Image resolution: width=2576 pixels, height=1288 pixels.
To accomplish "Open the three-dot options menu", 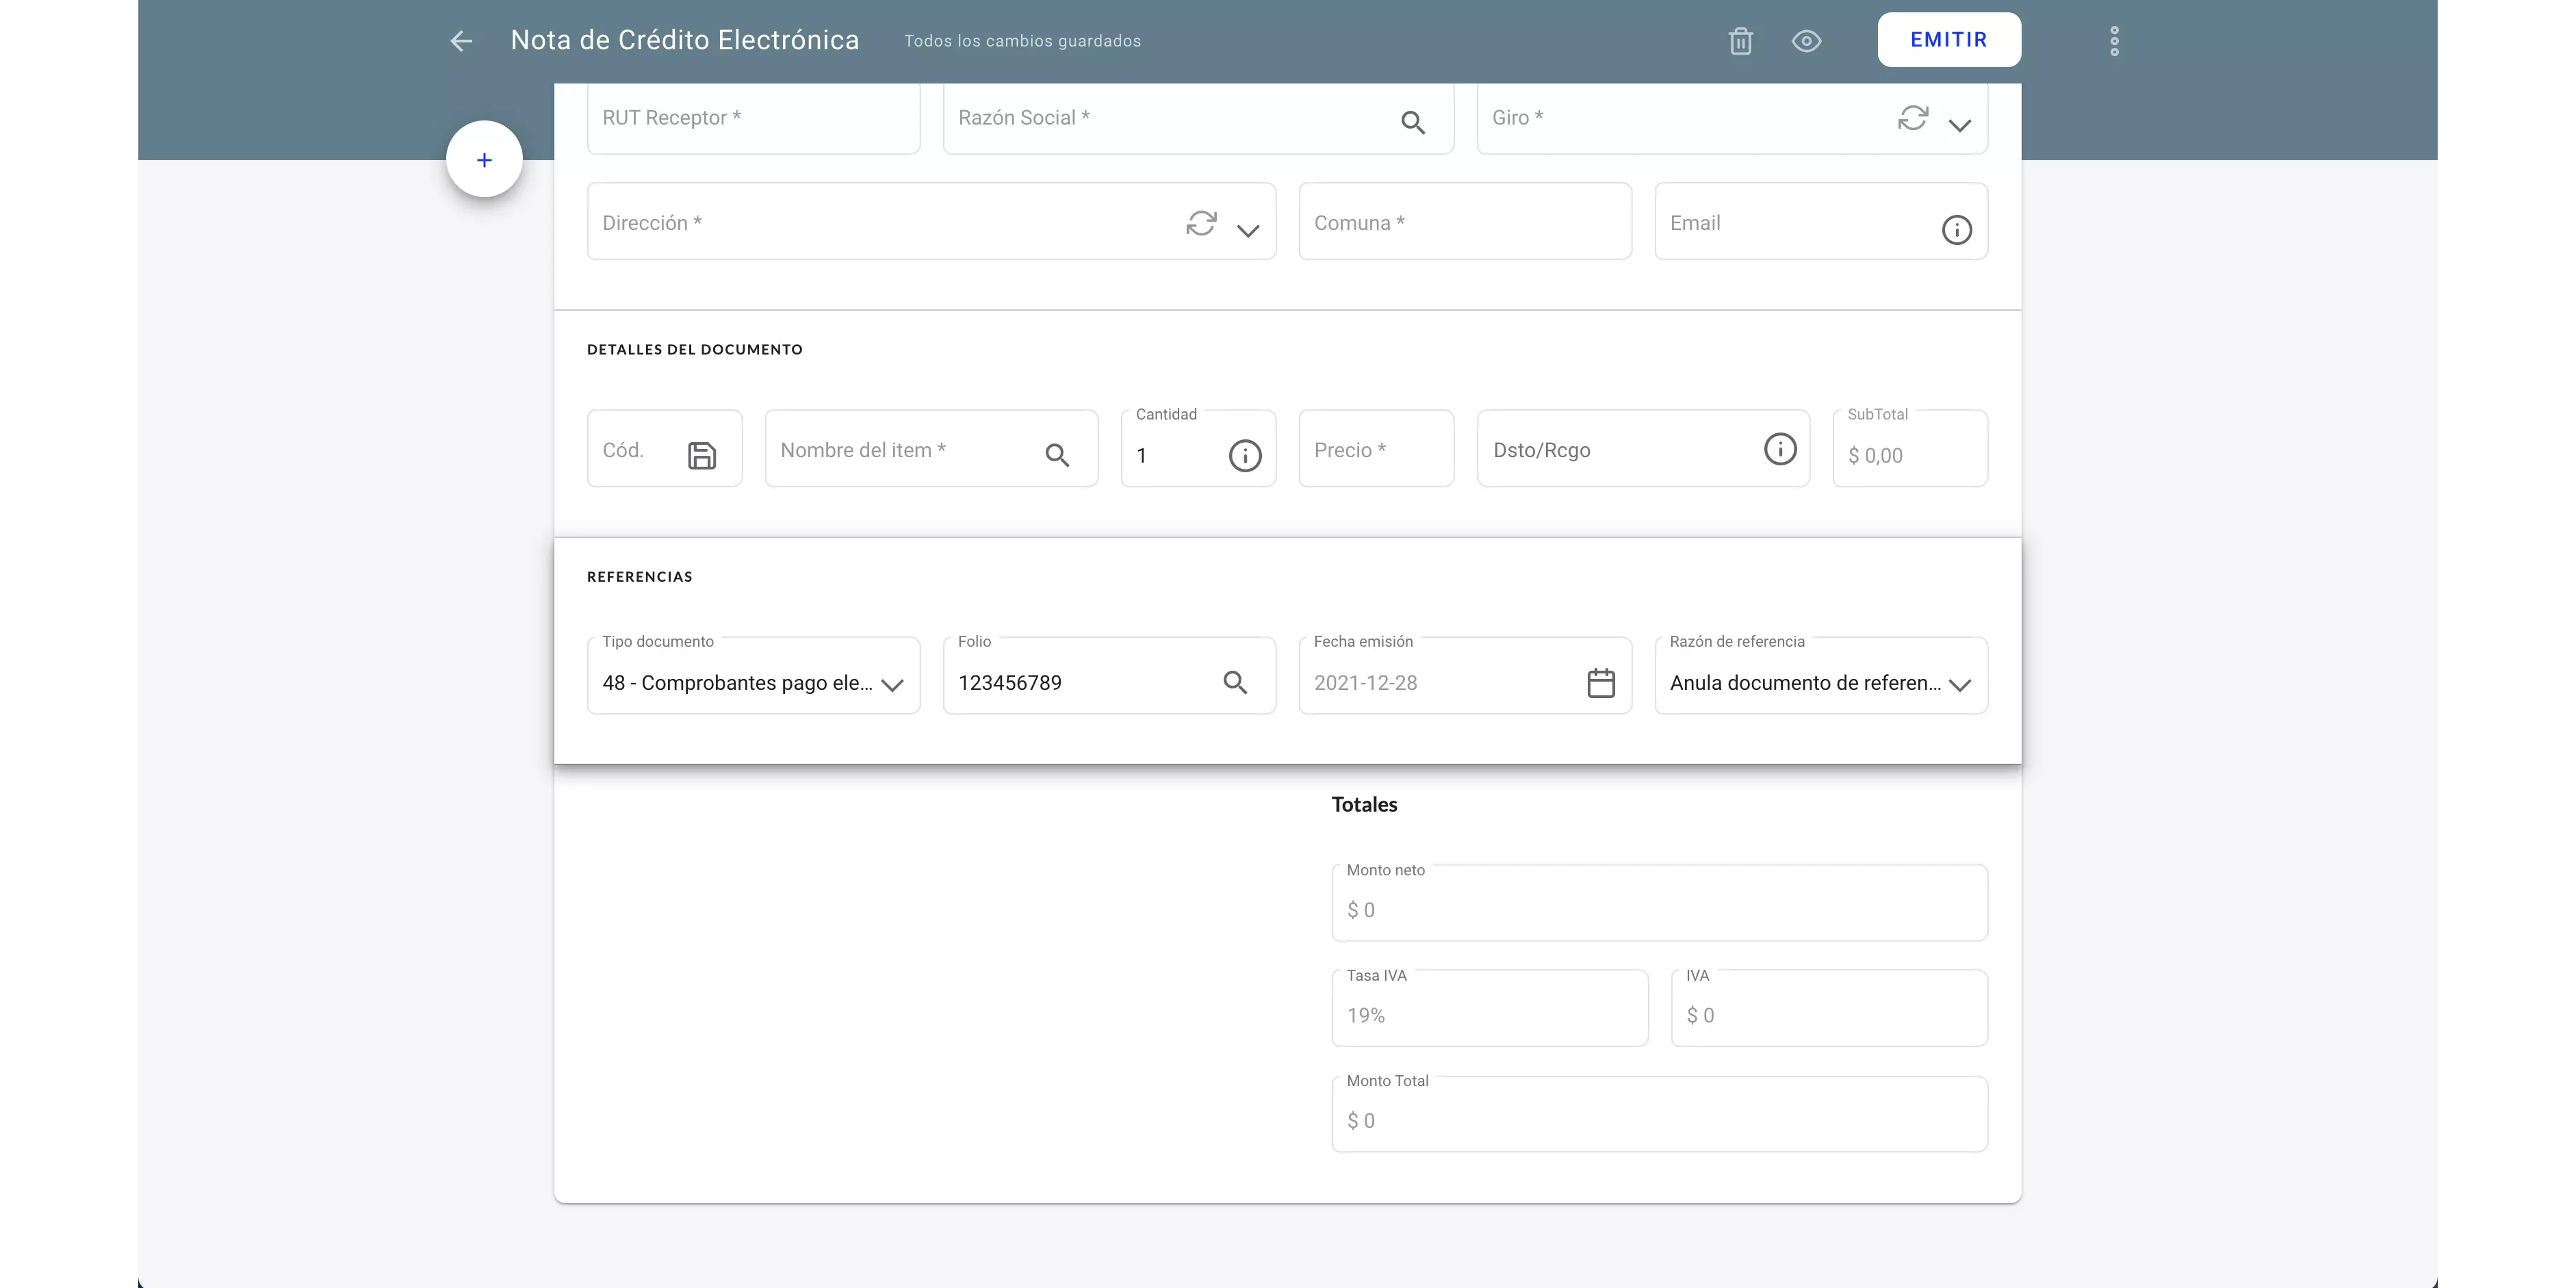I will [2114, 41].
